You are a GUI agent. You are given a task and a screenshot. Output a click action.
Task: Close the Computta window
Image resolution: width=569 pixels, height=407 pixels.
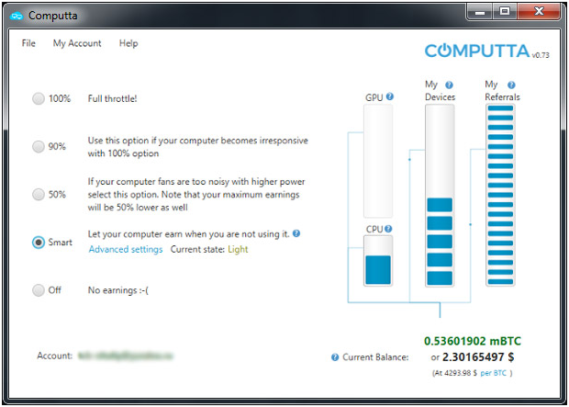539,12
